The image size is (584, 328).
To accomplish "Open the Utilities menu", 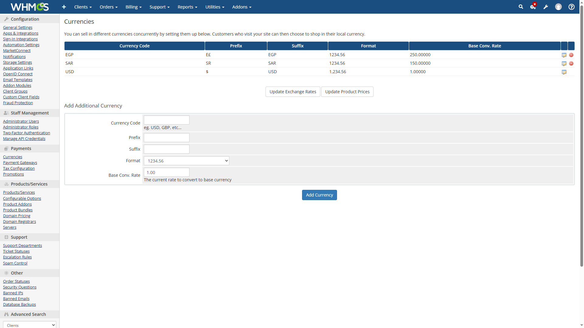I will point(215,7).
